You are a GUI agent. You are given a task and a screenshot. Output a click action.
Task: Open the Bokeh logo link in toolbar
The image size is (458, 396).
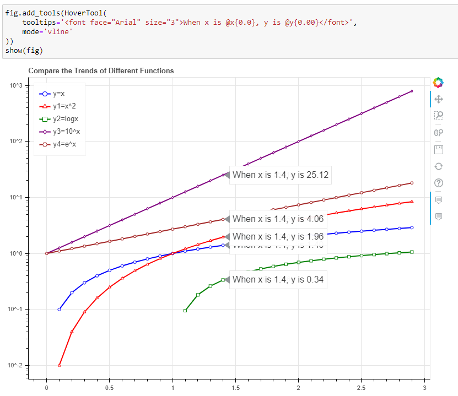(x=438, y=83)
